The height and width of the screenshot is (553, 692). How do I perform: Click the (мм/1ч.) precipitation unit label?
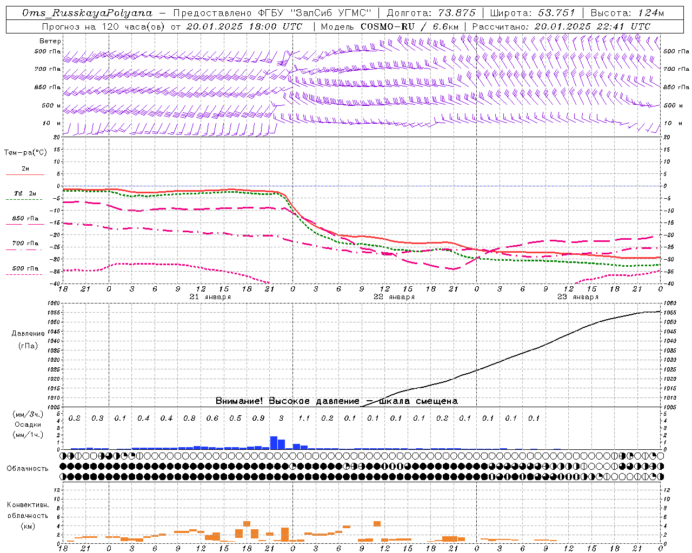coord(28,435)
